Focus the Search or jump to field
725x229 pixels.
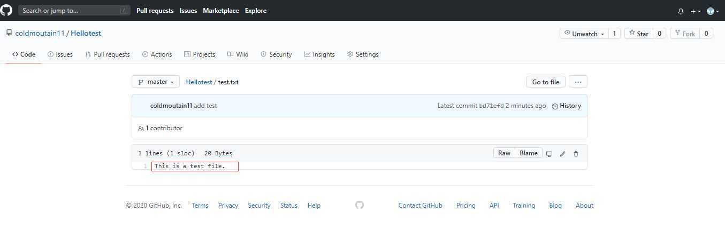[x=74, y=10]
